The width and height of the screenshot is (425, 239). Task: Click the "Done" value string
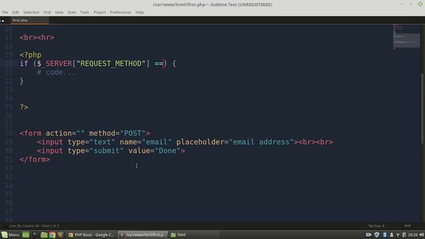167,151
